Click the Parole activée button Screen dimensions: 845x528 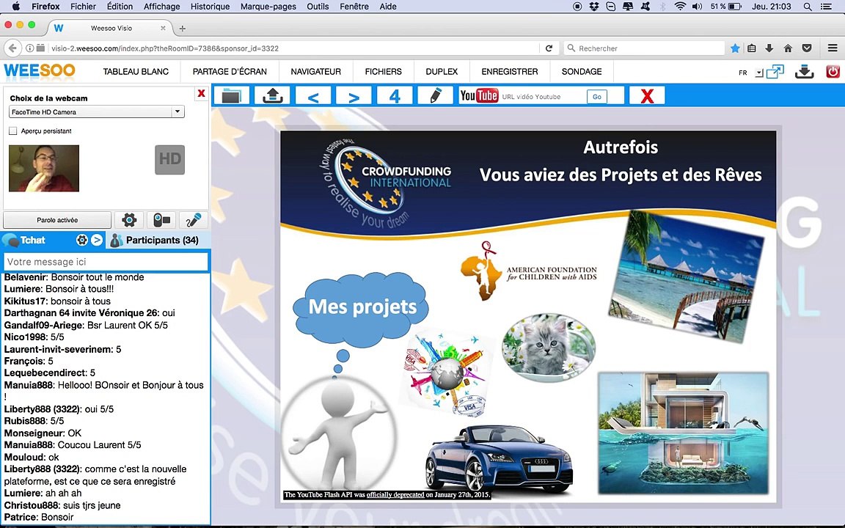click(x=57, y=220)
